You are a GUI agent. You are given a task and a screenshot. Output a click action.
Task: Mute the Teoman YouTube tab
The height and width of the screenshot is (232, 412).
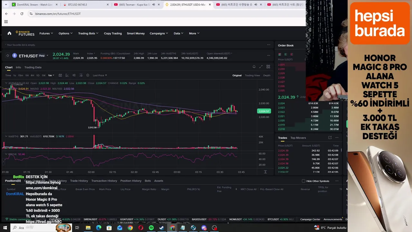coord(154,5)
